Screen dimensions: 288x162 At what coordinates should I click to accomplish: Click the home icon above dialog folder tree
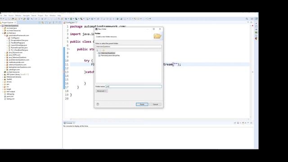coord(97,50)
